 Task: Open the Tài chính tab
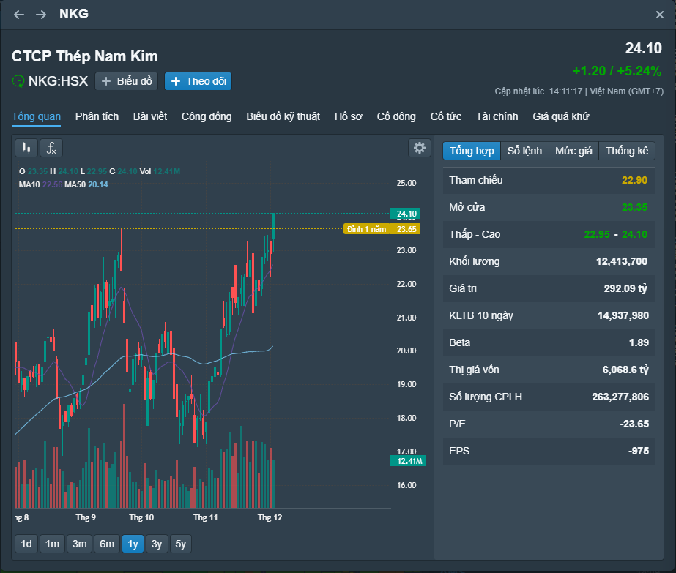pos(497,116)
